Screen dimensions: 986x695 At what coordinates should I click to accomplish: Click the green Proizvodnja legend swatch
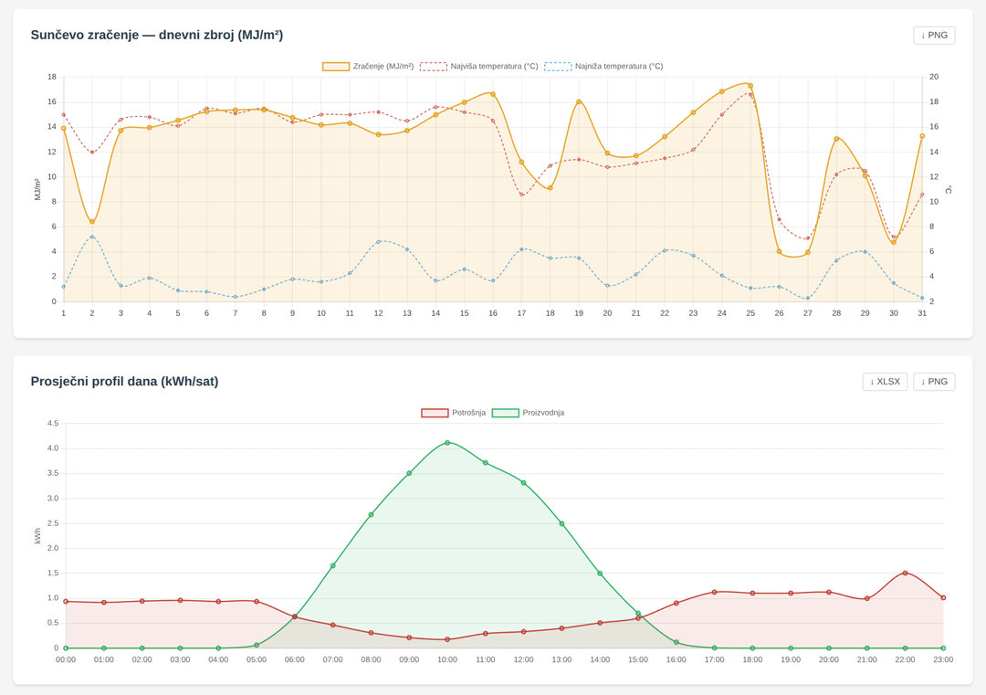[505, 413]
